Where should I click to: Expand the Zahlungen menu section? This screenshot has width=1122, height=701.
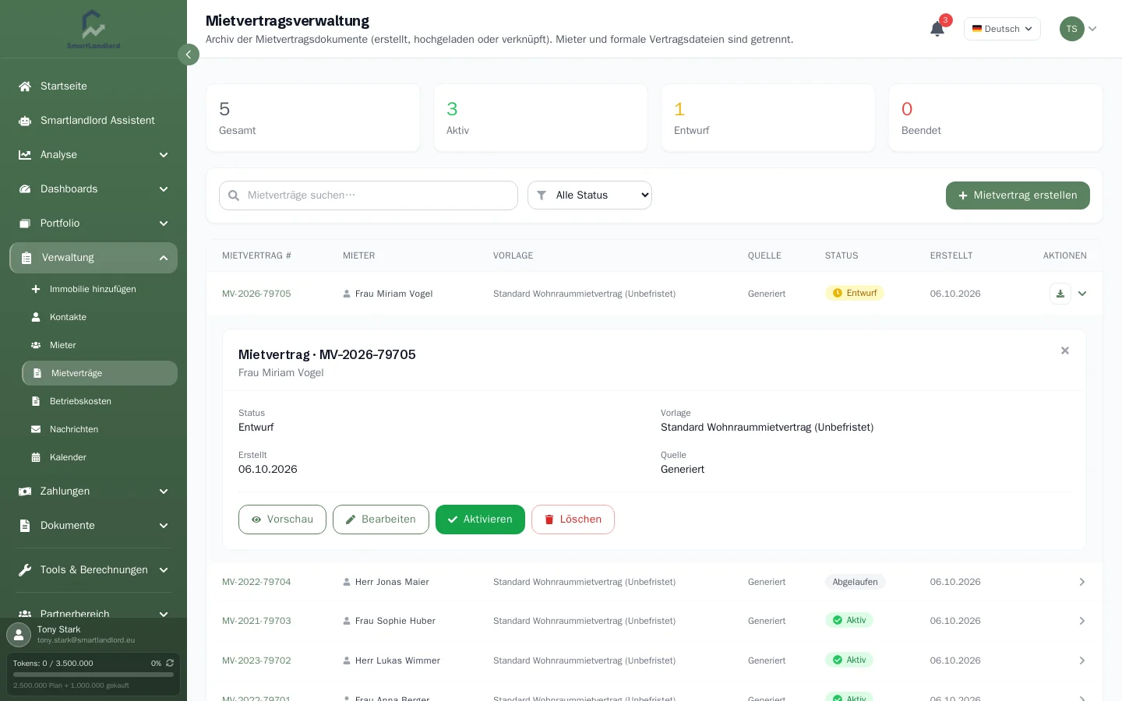click(x=93, y=491)
